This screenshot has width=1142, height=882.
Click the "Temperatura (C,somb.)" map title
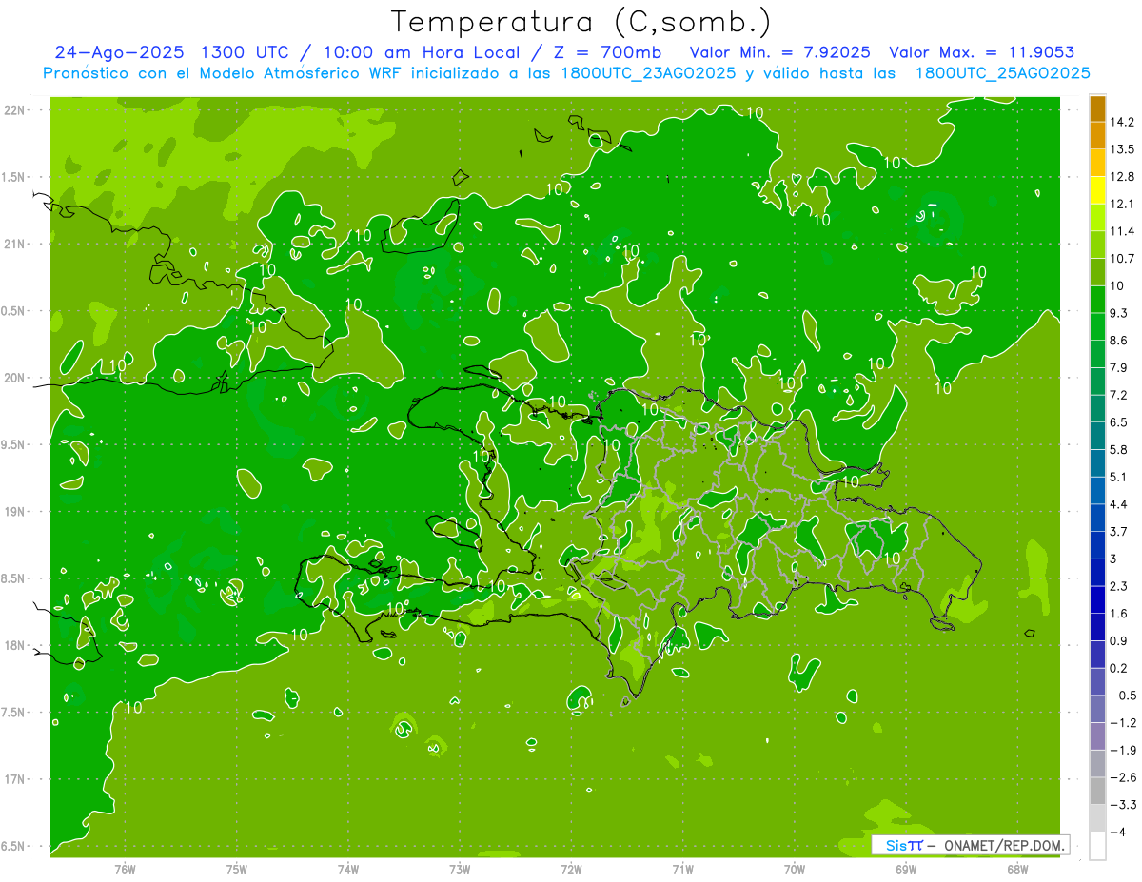click(581, 22)
